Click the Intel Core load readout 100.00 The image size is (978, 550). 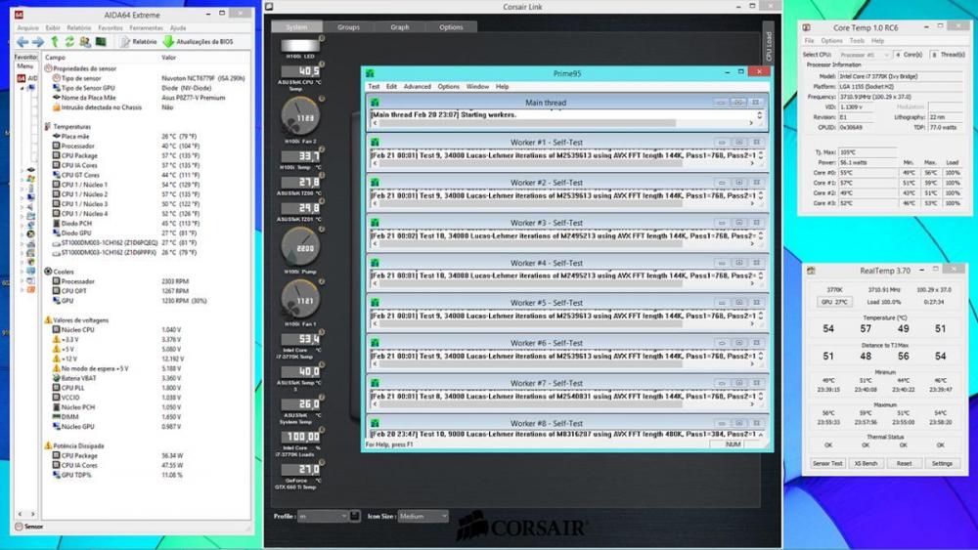click(x=300, y=437)
